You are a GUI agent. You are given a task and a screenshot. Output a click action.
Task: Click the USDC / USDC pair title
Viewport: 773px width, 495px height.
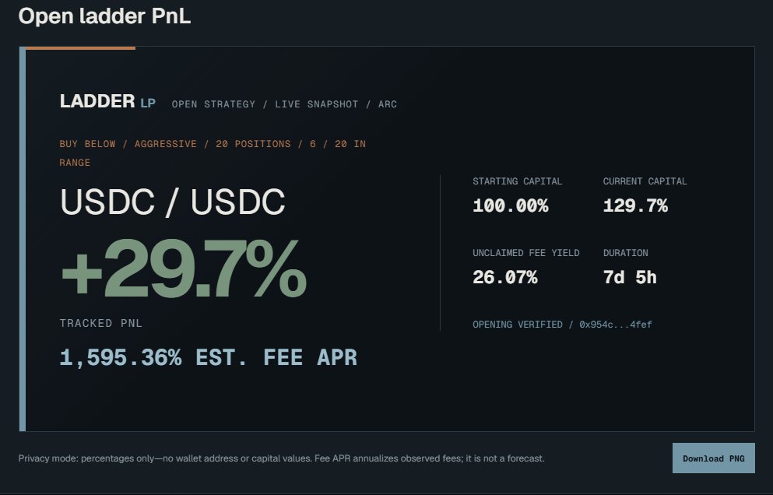(x=173, y=202)
